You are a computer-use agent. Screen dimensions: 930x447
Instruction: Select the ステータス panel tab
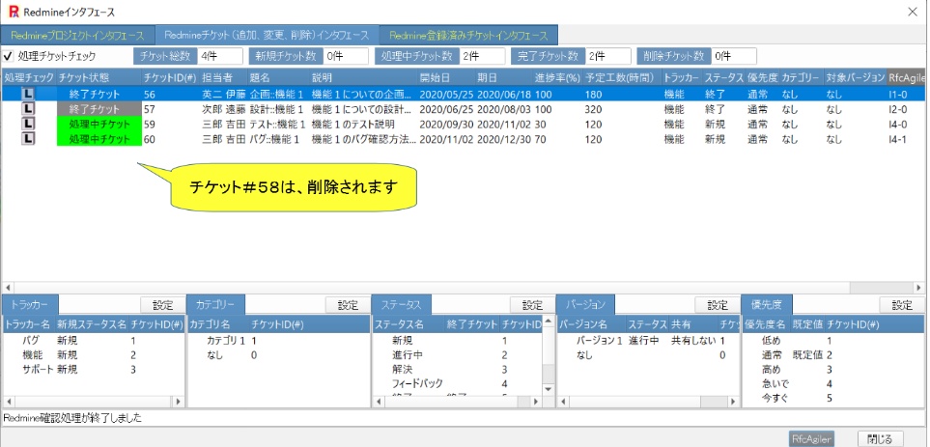[x=401, y=305]
